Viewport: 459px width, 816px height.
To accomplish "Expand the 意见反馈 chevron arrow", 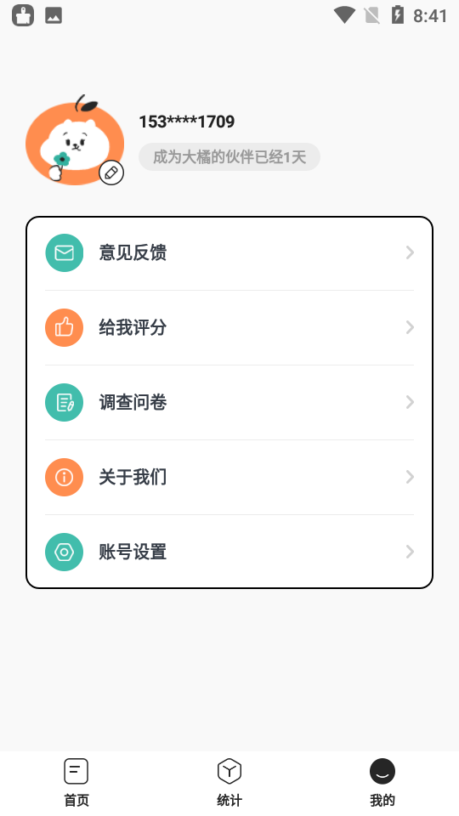I will click(410, 253).
